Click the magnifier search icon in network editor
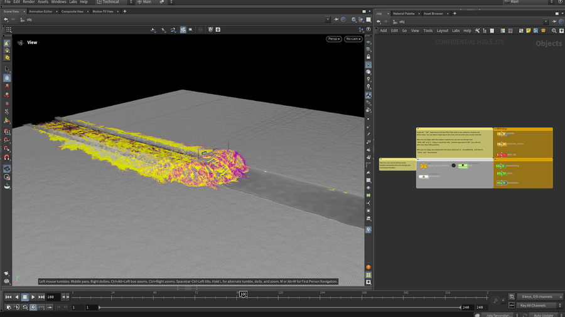The image size is (565, 317). 554,31
